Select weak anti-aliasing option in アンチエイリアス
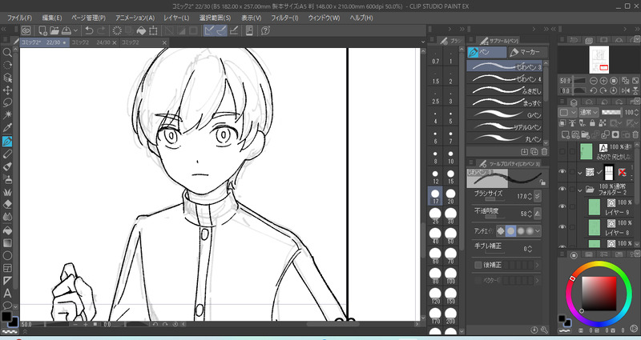The image size is (641, 340). [511, 231]
